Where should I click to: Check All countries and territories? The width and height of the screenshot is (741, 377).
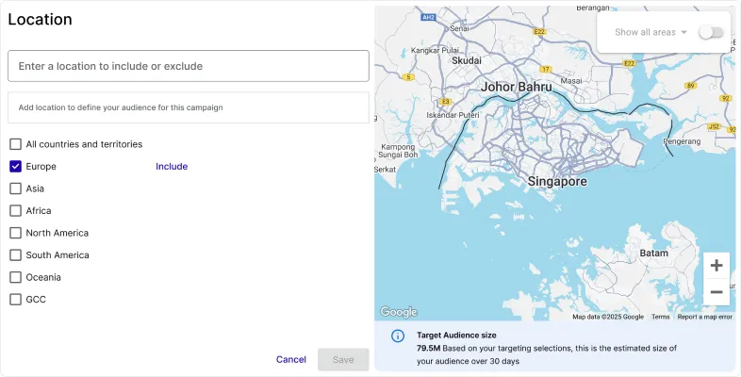coord(16,144)
